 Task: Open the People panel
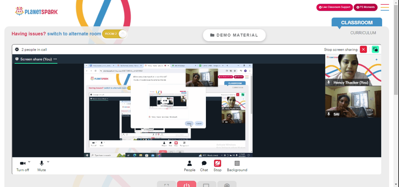click(x=190, y=166)
